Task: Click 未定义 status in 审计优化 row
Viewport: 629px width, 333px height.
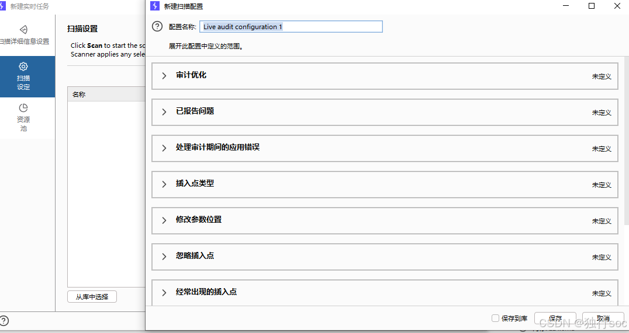Action: coord(602,76)
